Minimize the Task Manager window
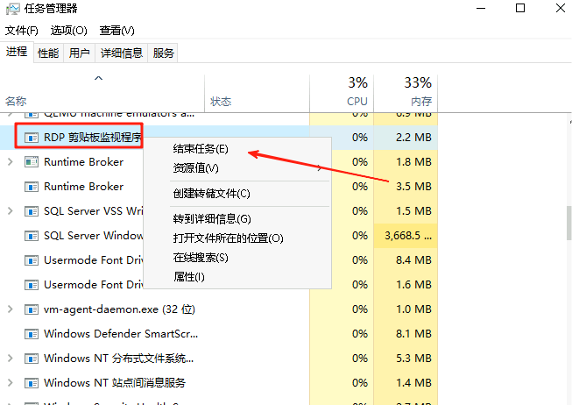The width and height of the screenshot is (572, 405). point(481,8)
